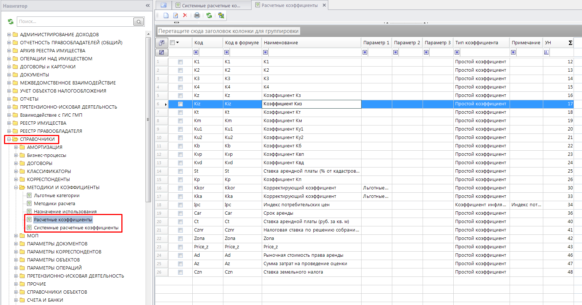Sort by the Тип коэффициента column header
The width and height of the screenshot is (582, 305).
481,42
